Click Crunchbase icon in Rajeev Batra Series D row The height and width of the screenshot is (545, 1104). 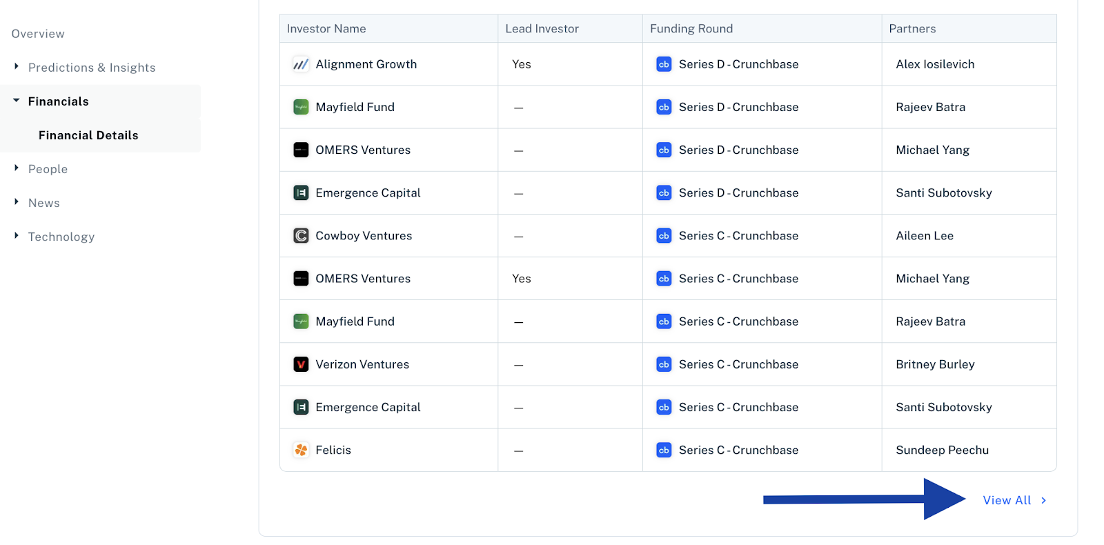[664, 107]
